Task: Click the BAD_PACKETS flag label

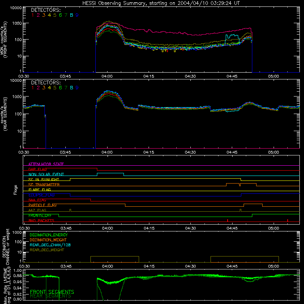Action: click(x=41, y=220)
